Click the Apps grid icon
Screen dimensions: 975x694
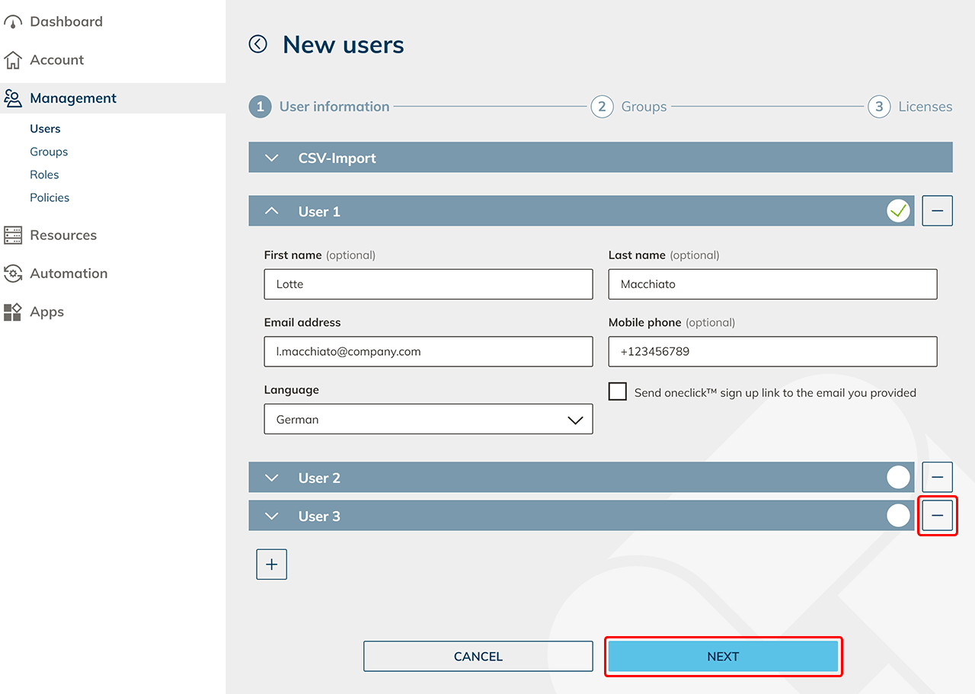point(13,312)
